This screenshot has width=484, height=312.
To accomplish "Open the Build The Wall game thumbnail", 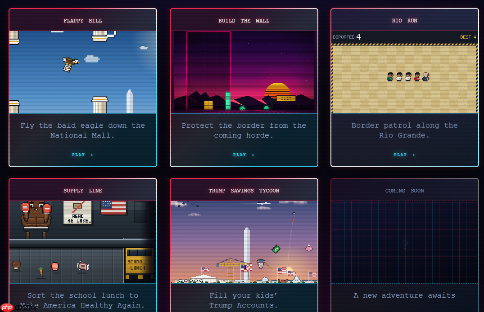I will (x=244, y=72).
